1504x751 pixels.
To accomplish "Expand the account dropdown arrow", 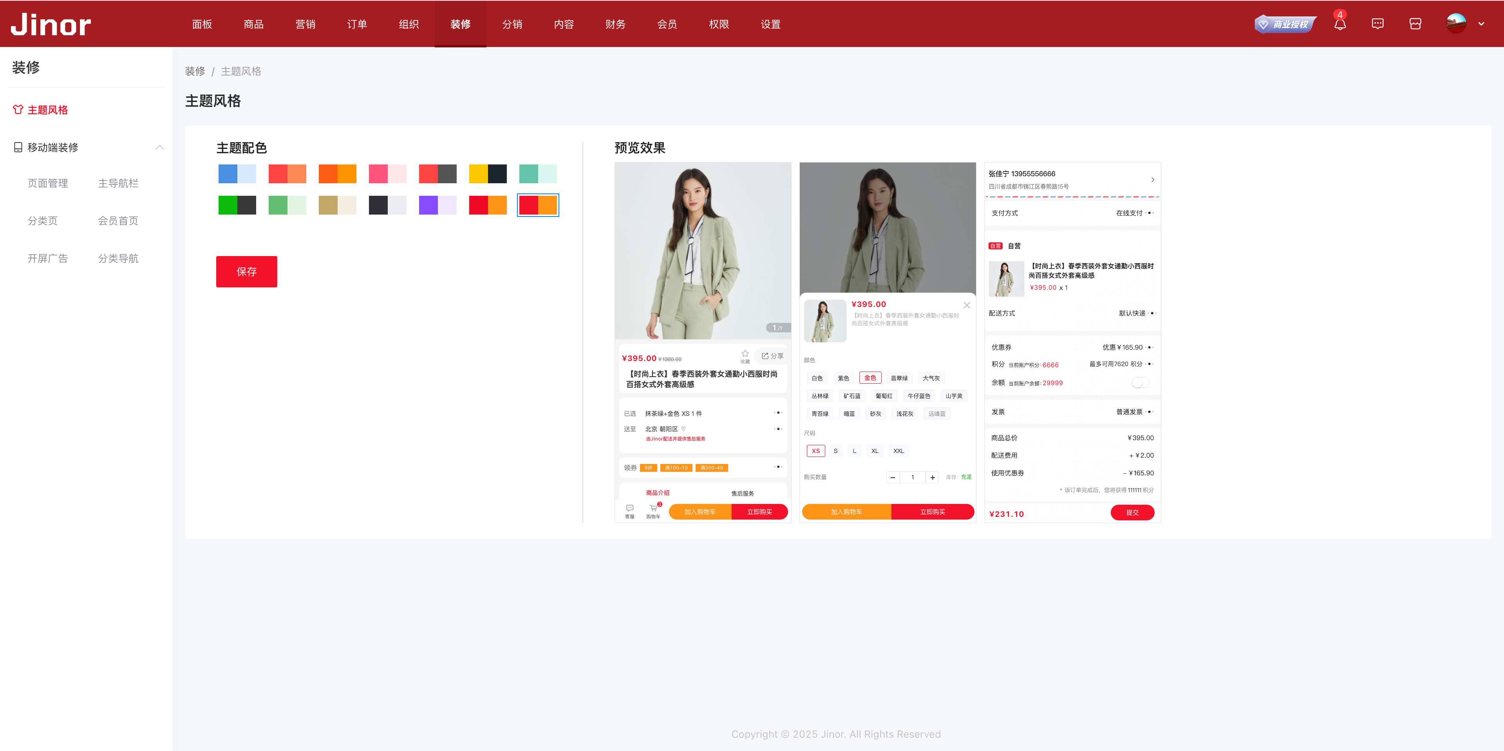I will (x=1481, y=24).
